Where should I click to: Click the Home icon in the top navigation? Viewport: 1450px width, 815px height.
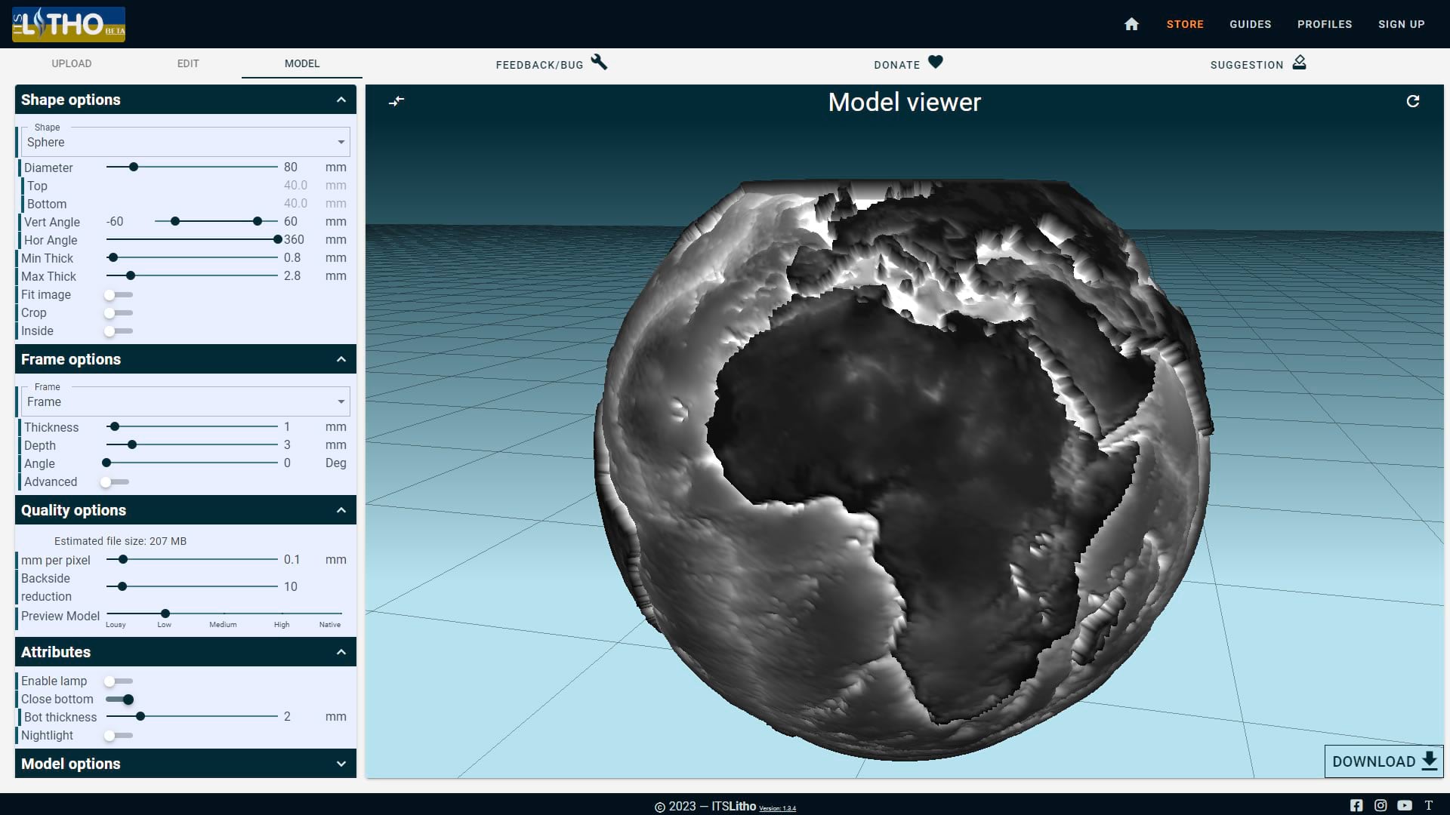coord(1131,24)
